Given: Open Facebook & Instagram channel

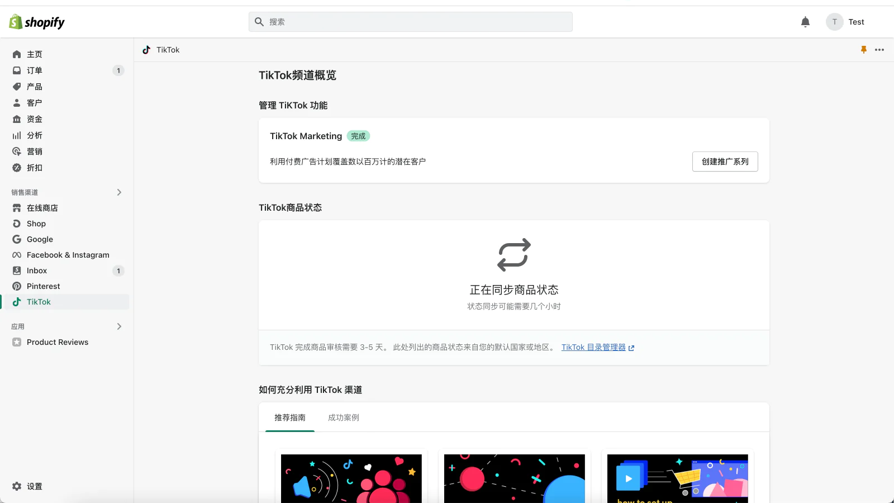Looking at the screenshot, I should pos(67,255).
